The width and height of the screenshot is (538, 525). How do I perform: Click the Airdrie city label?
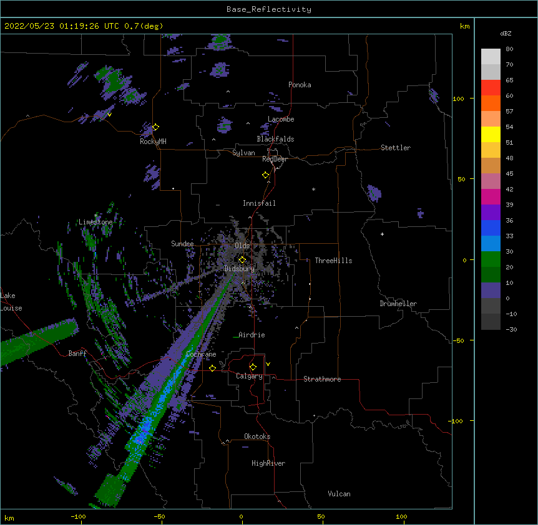[252, 335]
